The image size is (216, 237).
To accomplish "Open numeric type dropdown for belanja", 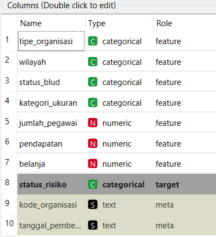I will click(x=119, y=163).
